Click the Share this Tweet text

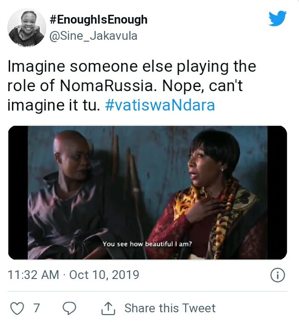pos(170,308)
